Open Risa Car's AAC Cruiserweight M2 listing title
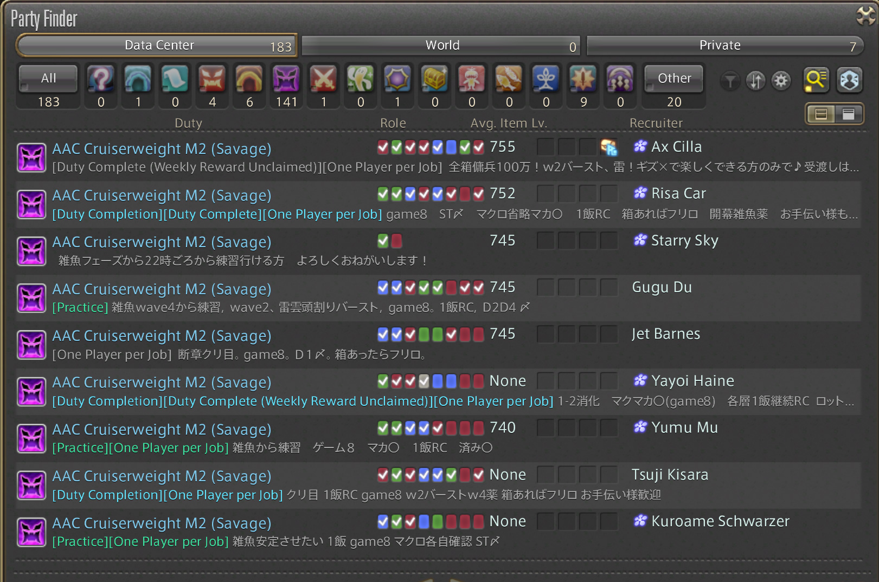Image resolution: width=879 pixels, height=582 pixels. (162, 195)
